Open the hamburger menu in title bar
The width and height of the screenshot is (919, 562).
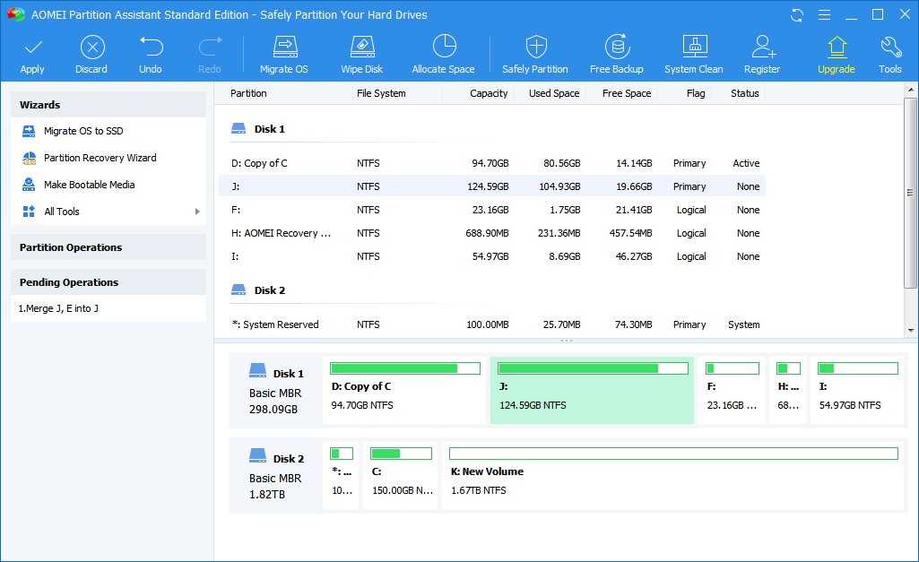tap(825, 14)
